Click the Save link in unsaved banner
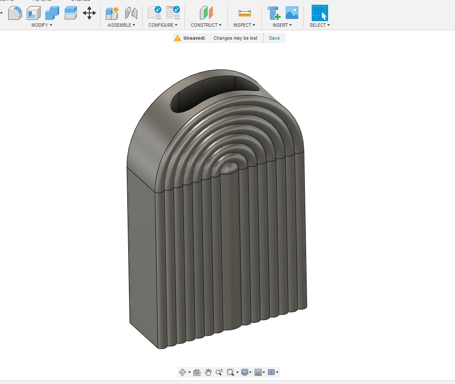455x384 pixels. click(274, 38)
